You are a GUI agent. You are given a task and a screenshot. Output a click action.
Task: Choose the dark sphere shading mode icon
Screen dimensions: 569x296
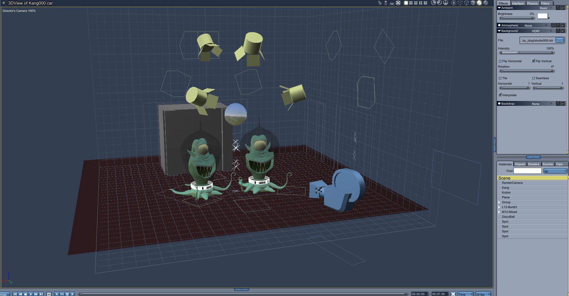(486, 3)
